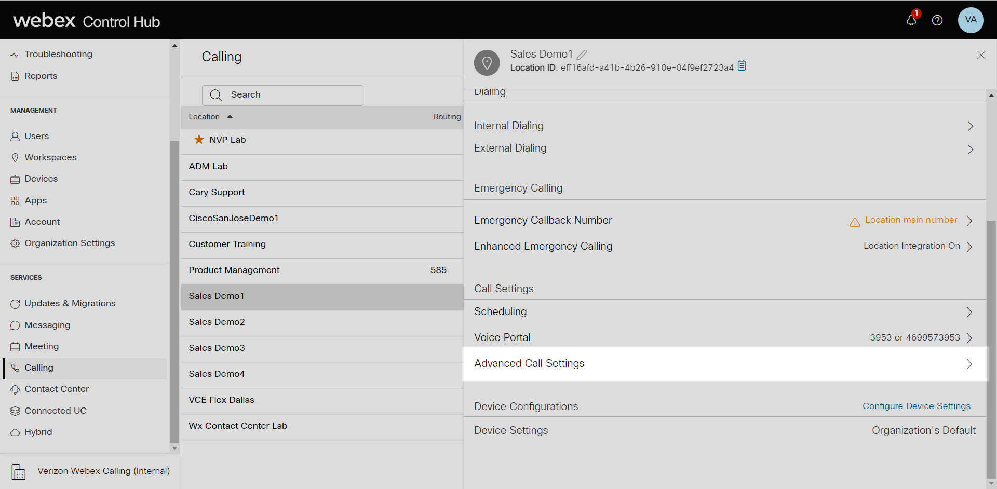Click the Configure Device Settings link

click(x=916, y=406)
